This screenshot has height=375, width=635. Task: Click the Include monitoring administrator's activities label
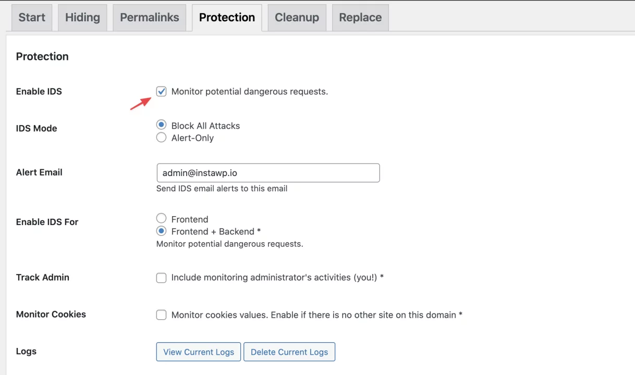pyautogui.click(x=277, y=278)
